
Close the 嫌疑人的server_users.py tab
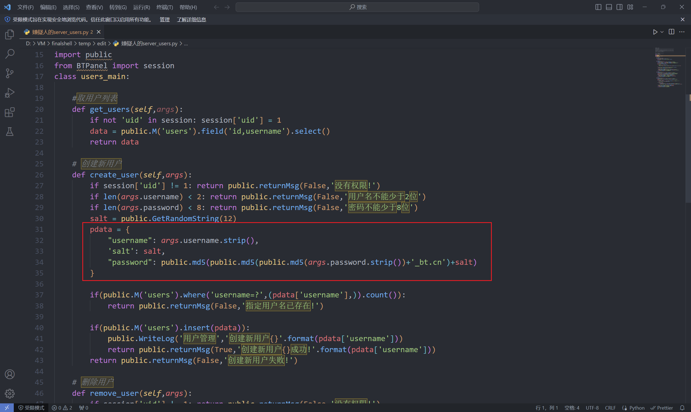[99, 32]
